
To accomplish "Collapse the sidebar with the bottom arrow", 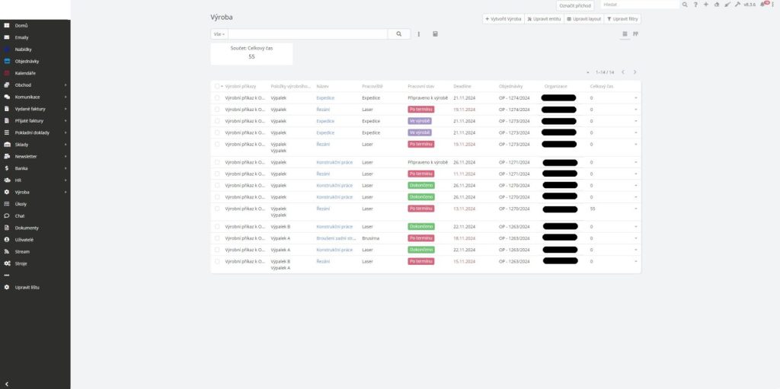I will [x=7, y=383].
